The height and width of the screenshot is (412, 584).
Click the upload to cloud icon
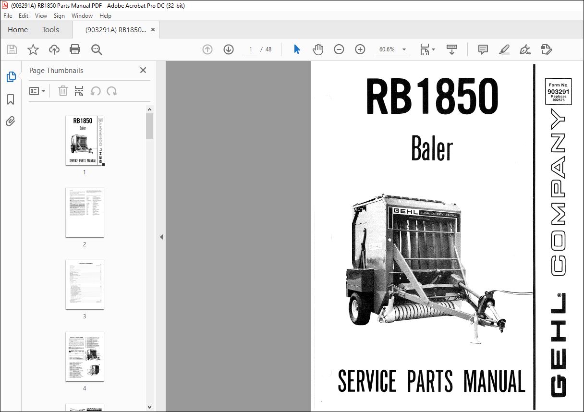point(54,49)
